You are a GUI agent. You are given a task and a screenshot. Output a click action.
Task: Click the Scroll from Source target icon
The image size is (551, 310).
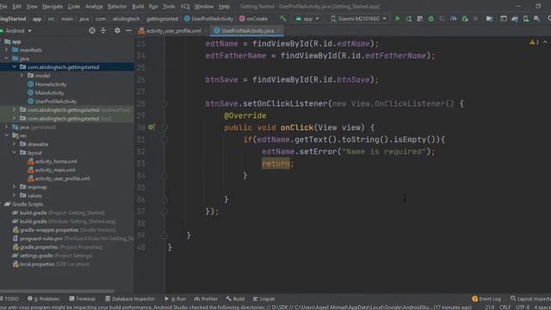pyautogui.click(x=92, y=31)
